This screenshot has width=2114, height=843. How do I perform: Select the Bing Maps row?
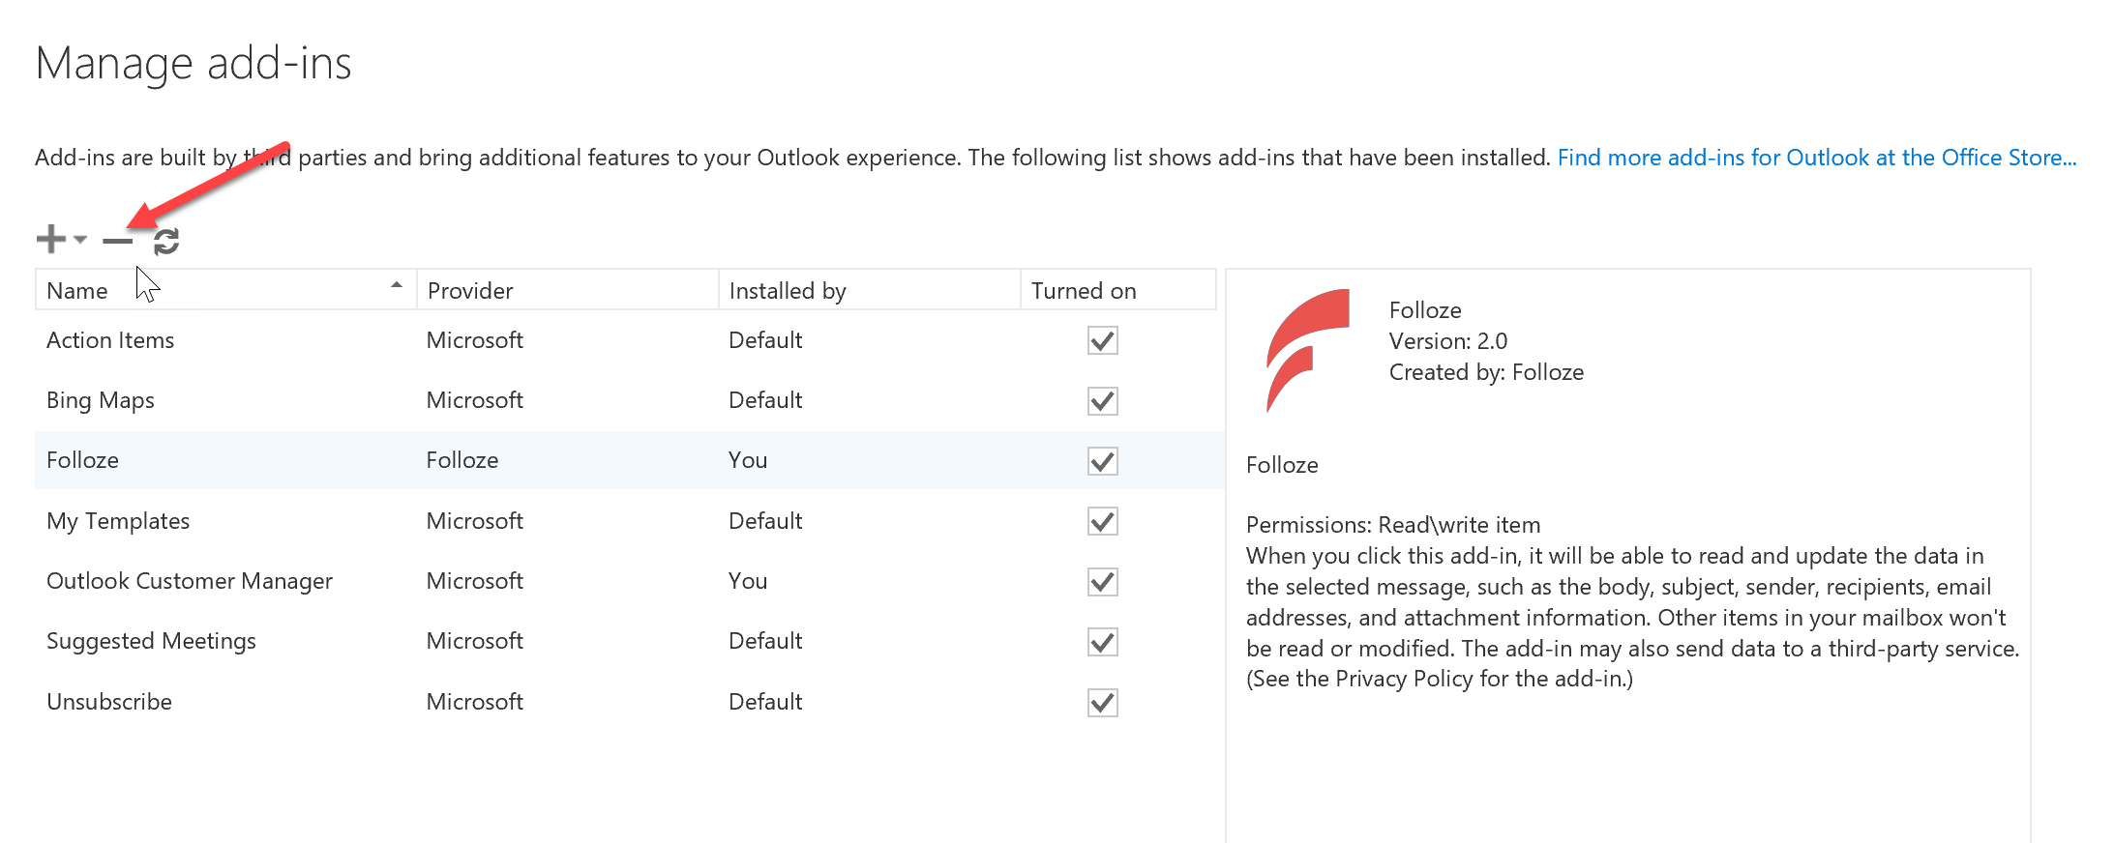coord(629,400)
